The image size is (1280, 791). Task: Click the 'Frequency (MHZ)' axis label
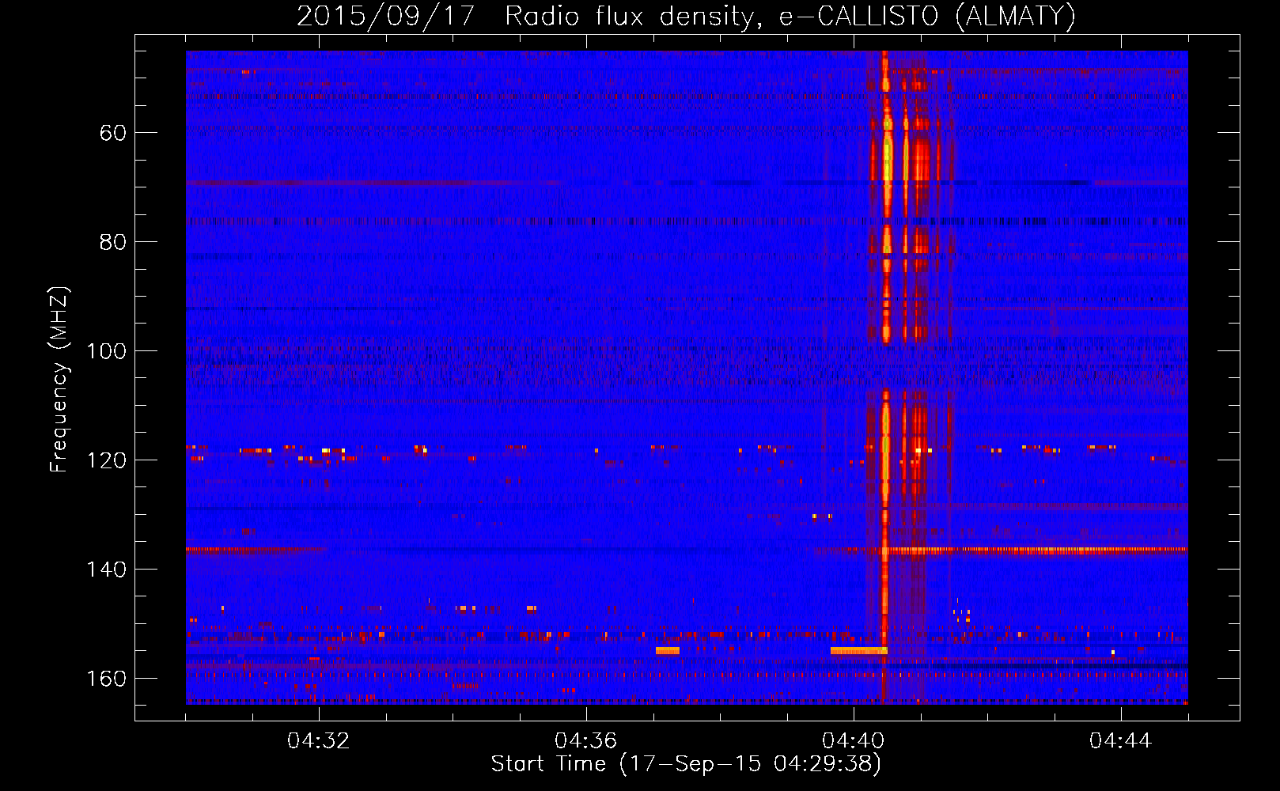[59, 379]
